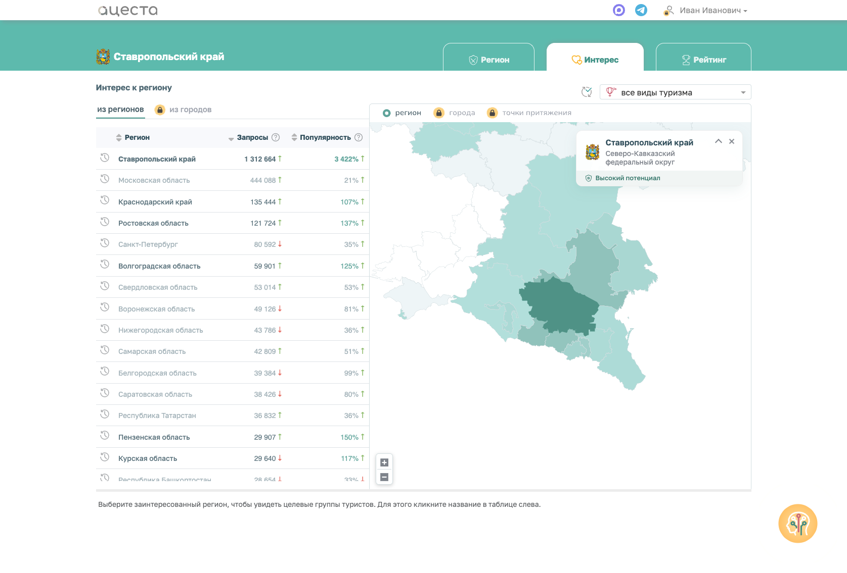Zoom in the map with plus button

point(384,462)
